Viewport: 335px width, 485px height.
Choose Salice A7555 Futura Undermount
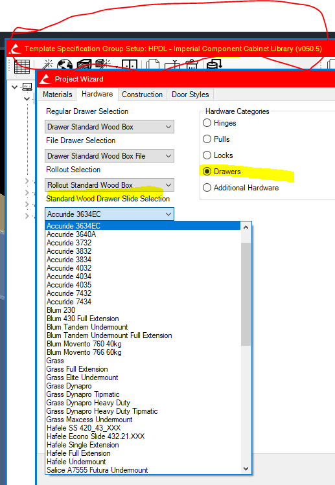143,470
